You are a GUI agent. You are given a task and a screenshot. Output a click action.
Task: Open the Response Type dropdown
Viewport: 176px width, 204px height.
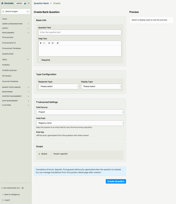(x=58, y=87)
